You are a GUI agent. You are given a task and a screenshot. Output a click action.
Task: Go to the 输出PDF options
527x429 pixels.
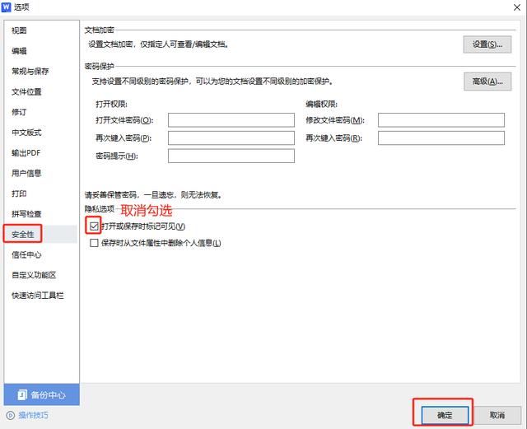26,153
